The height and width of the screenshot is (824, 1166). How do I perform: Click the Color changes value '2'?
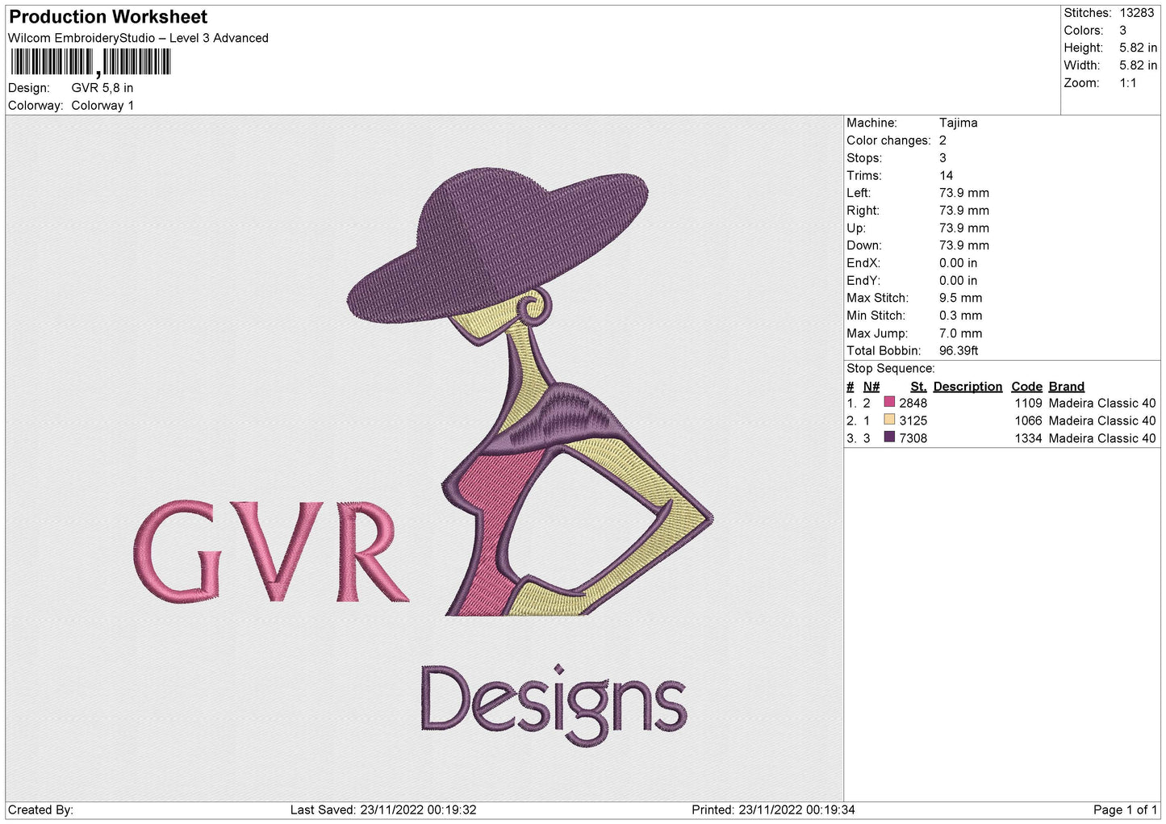[942, 140]
